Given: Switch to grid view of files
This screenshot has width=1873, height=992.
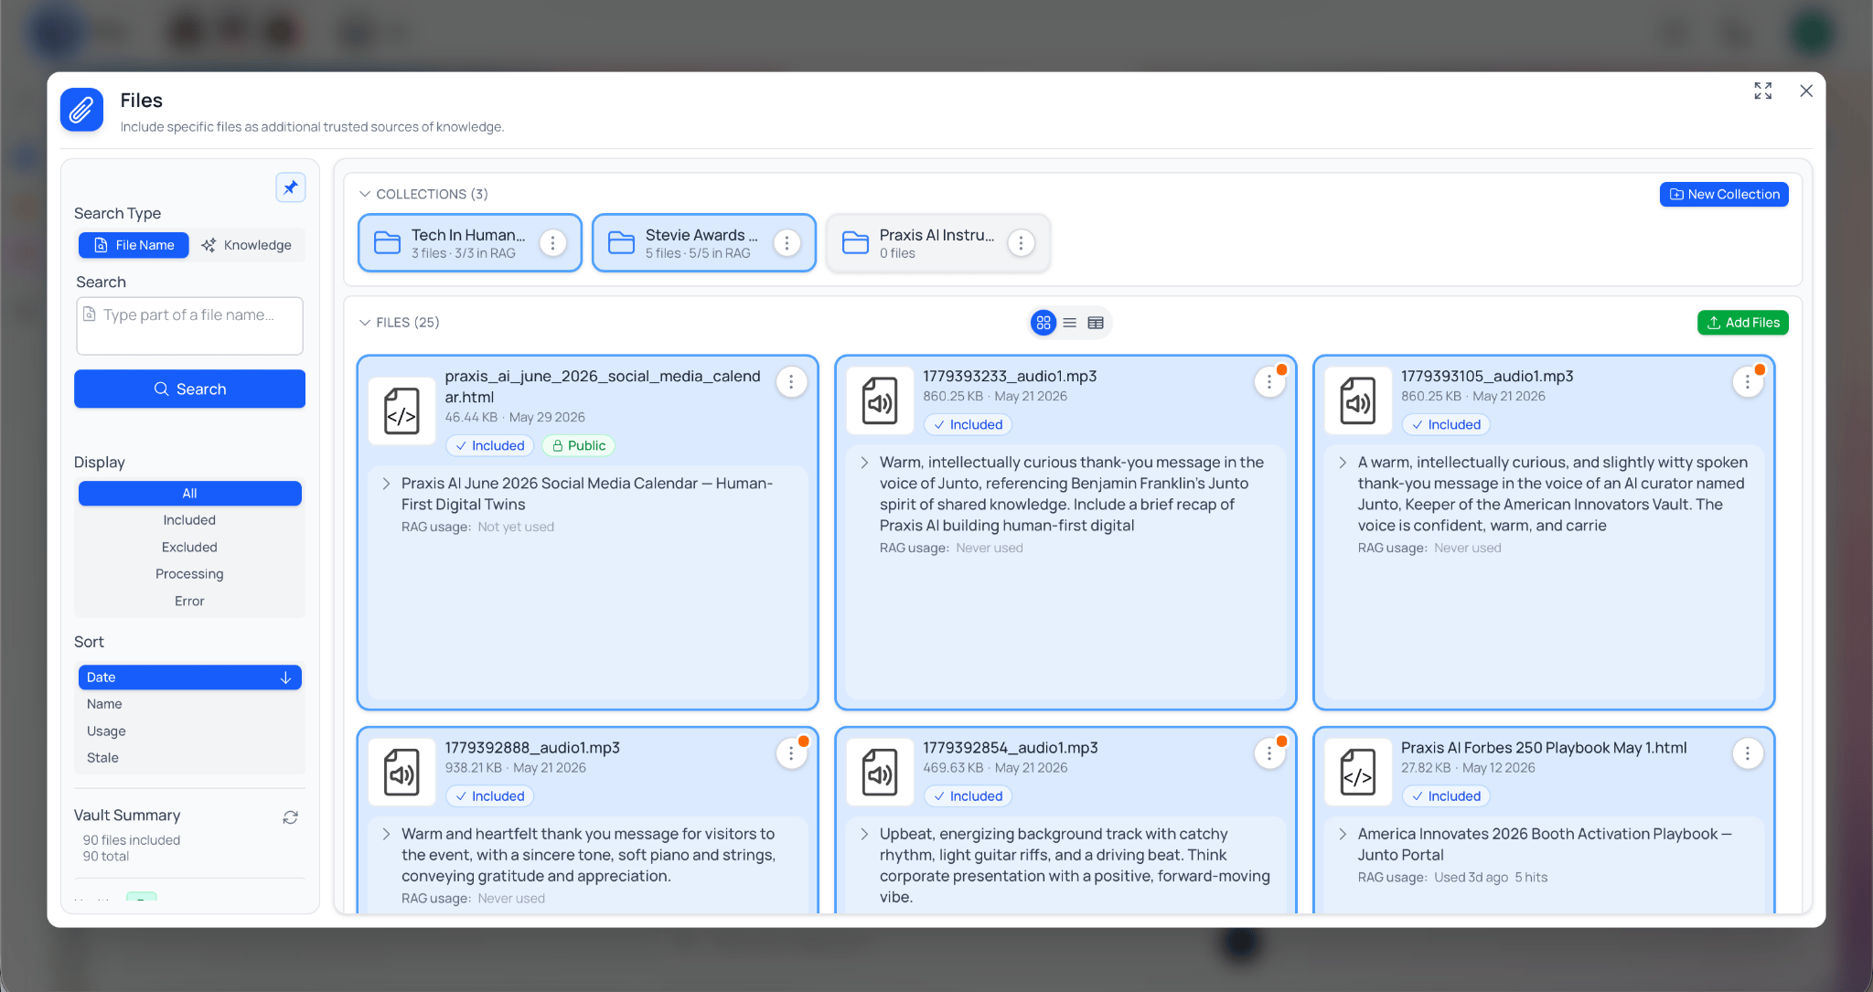Looking at the screenshot, I should coord(1043,323).
